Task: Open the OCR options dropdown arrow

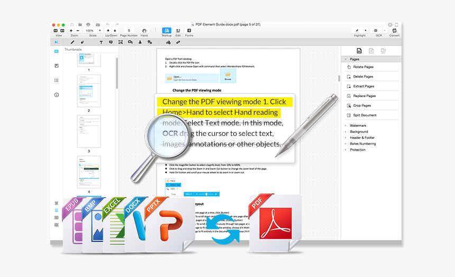Action: point(385,31)
